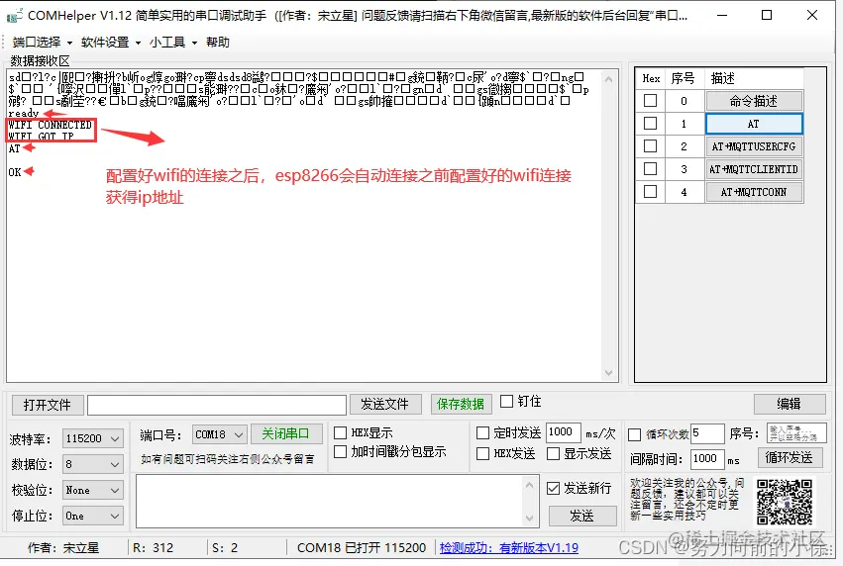843x566 pixels.
Task: Click the AT+MQTTCONN command button
Action: pyautogui.click(x=754, y=192)
